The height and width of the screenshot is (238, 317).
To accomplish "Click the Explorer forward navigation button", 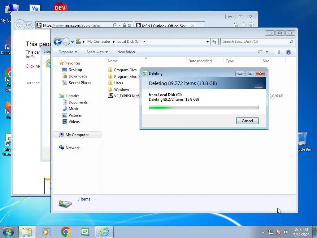I will pyautogui.click(x=66, y=42).
